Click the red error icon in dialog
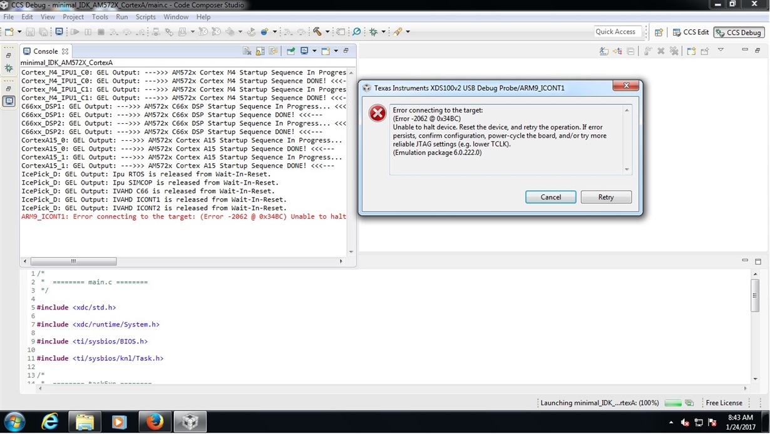The width and height of the screenshot is (770, 434). point(377,113)
